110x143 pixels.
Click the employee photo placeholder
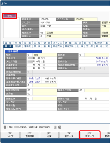(x=11, y=28)
